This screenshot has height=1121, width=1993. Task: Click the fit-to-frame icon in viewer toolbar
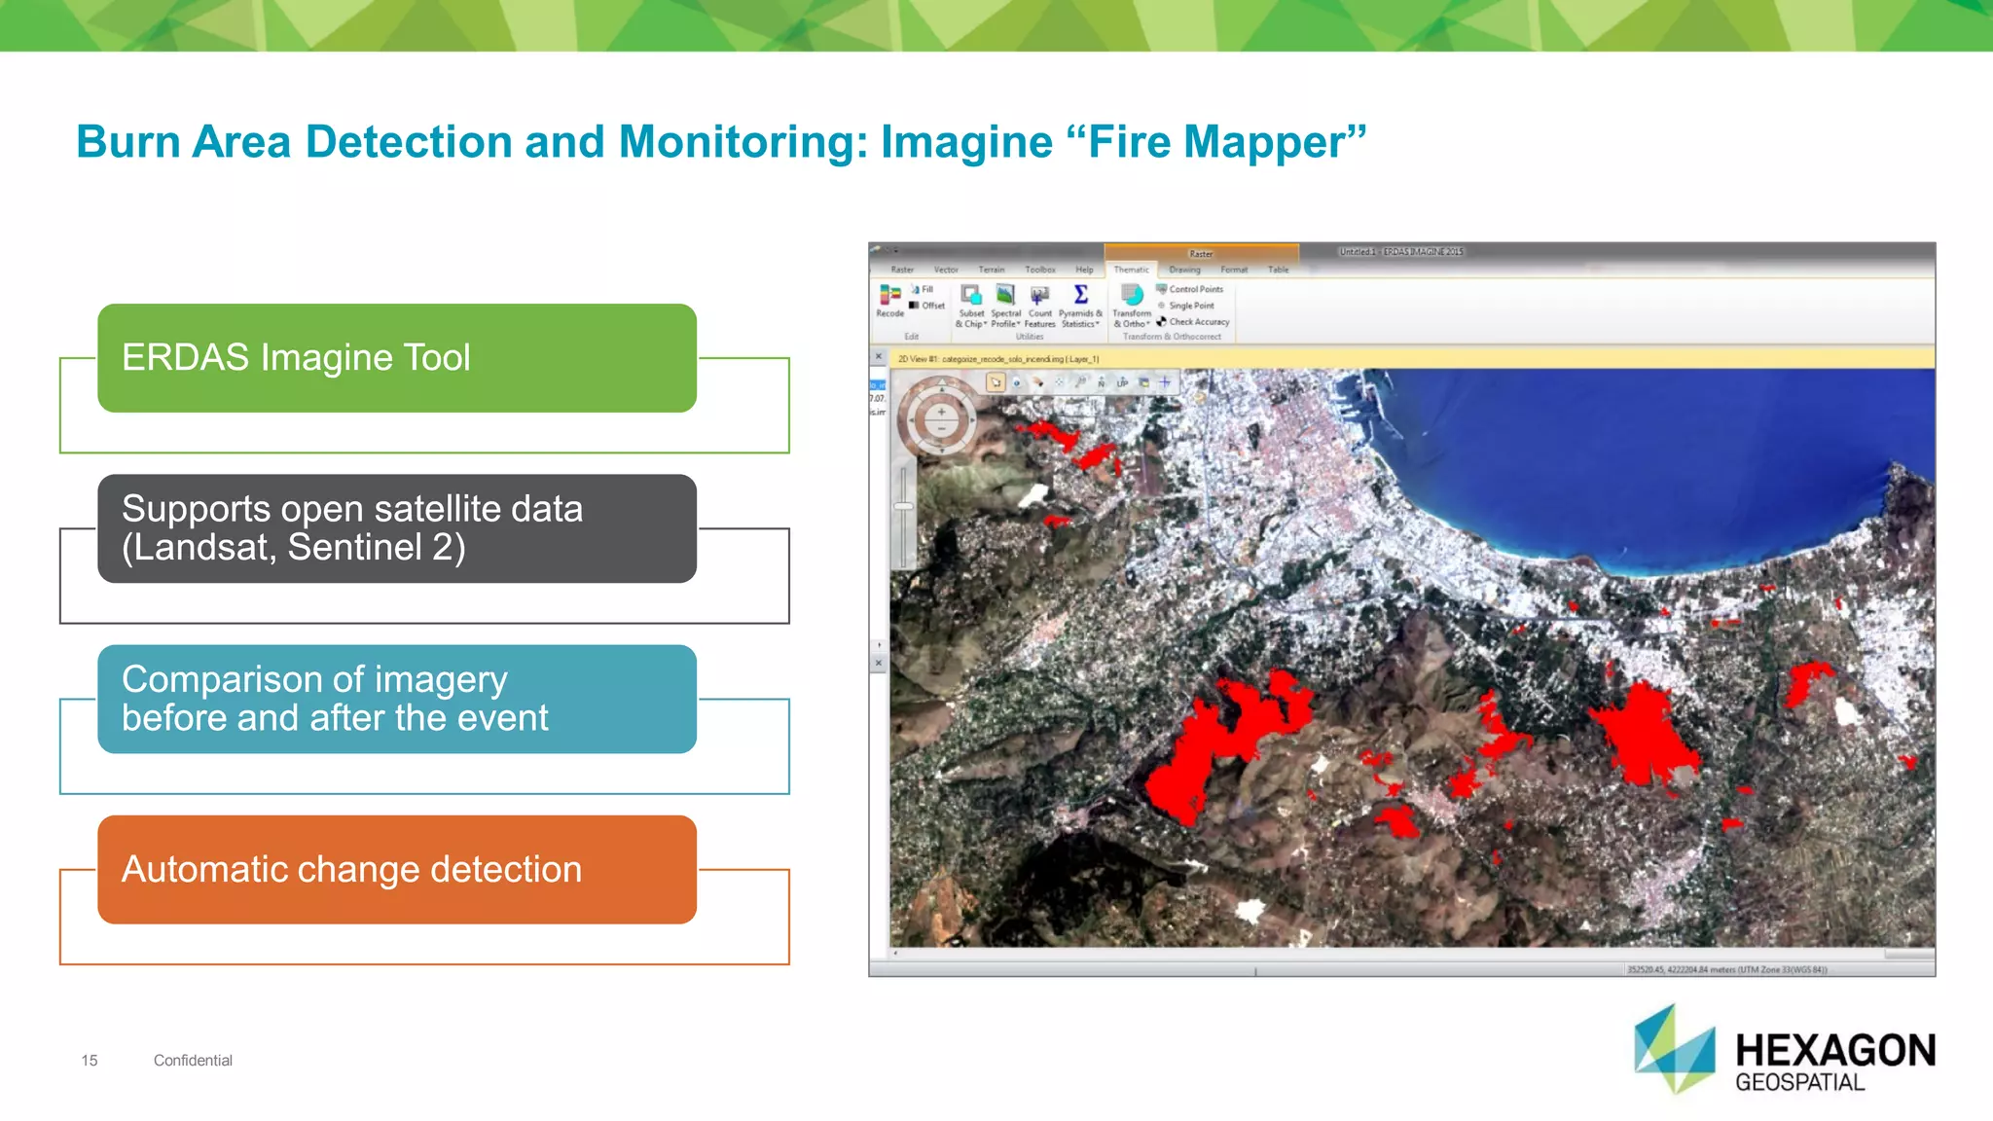pos(1059,382)
